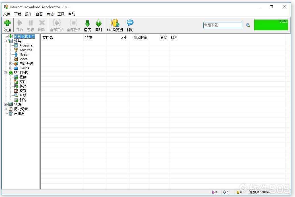The width and height of the screenshot is (295, 197).
Task: Collapse the 分类 tree node
Action: [5, 41]
